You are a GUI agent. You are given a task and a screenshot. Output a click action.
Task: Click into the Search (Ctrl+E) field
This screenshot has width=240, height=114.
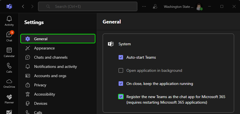[x=88, y=6]
